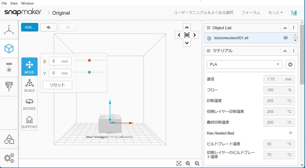Click the redo arrow button
The image size is (305, 168).
pos(67,27)
